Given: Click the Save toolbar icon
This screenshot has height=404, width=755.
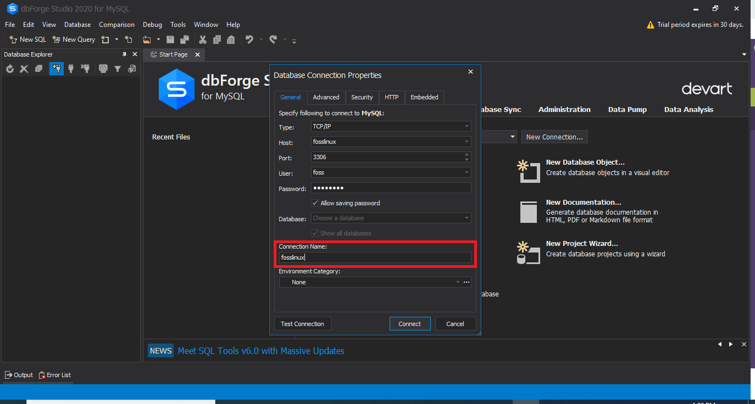Looking at the screenshot, I should (170, 39).
